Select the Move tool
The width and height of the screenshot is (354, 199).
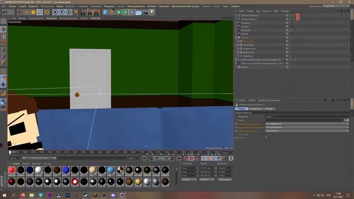click(27, 12)
